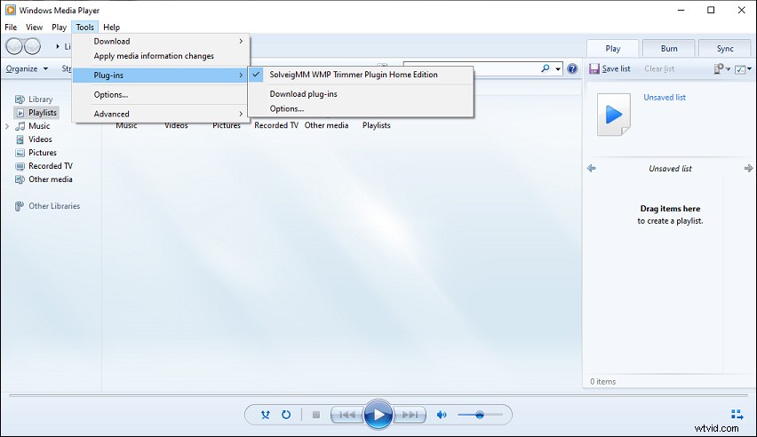Click the Save list floppy disk icon
The height and width of the screenshot is (437, 757).
pos(594,68)
